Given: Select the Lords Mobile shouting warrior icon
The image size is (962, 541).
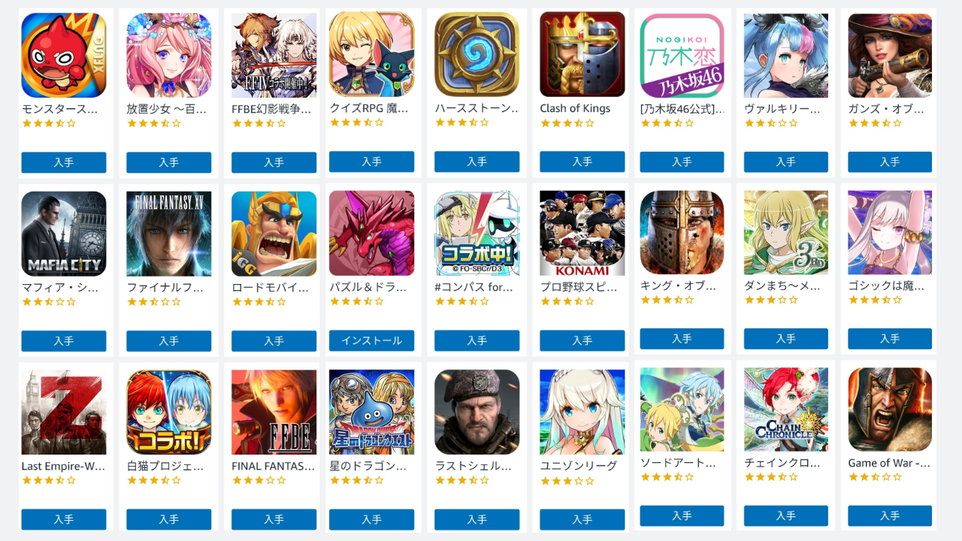Looking at the screenshot, I should click(x=274, y=234).
